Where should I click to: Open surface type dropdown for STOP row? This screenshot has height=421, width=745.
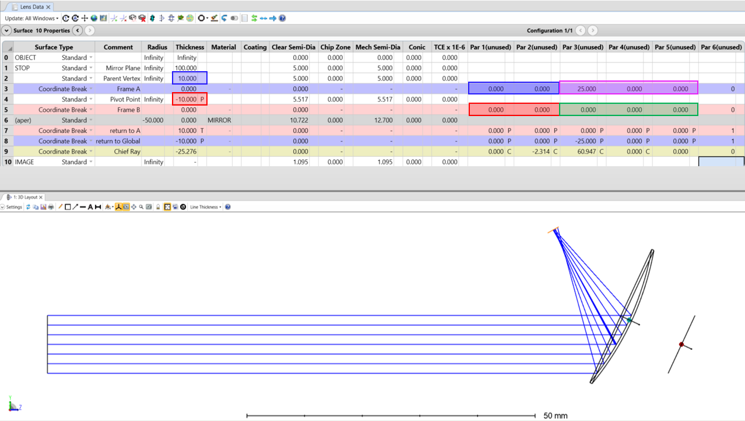[91, 68]
